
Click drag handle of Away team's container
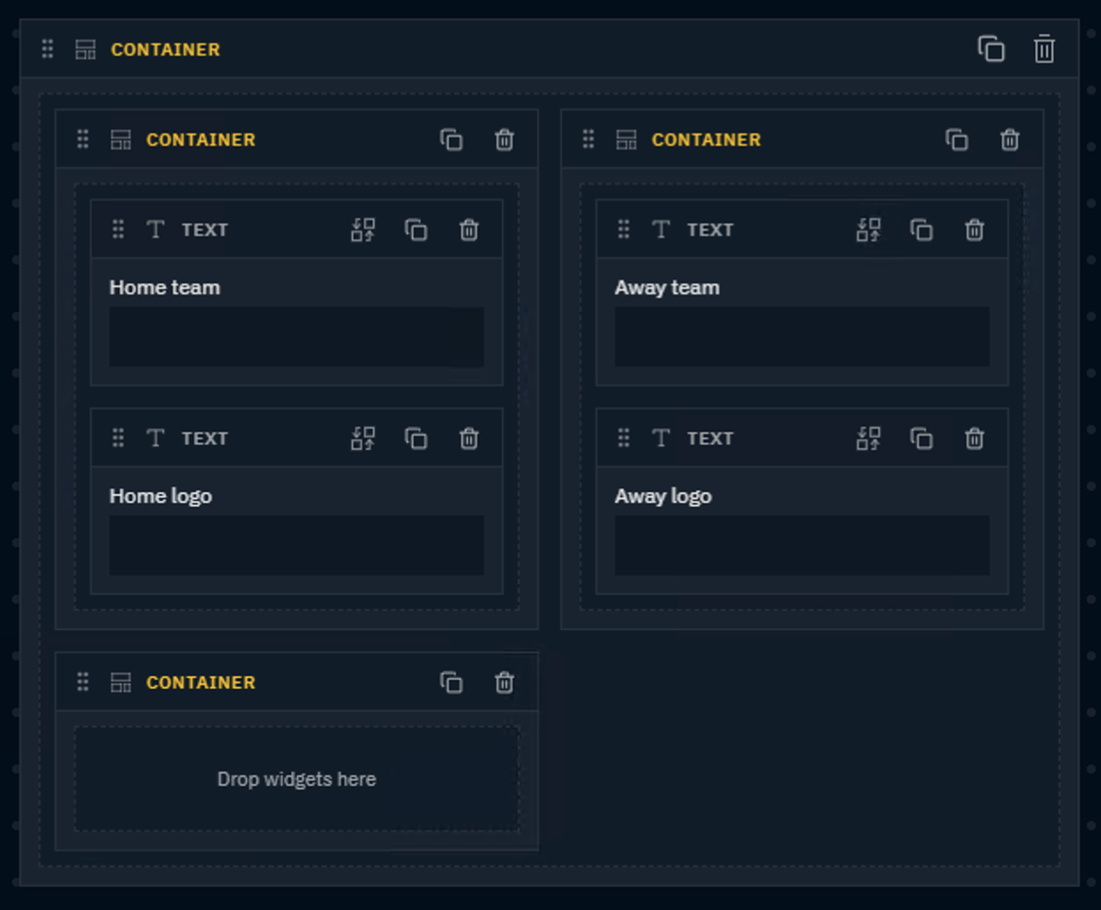click(589, 139)
